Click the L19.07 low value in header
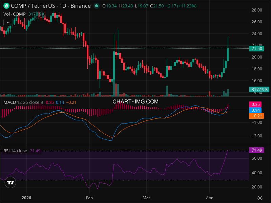Image resolution: width=271 pixels, height=203 pixels. [x=141, y=6]
